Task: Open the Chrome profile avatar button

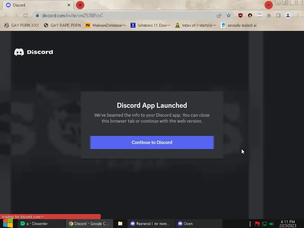Action: [x=288, y=15]
